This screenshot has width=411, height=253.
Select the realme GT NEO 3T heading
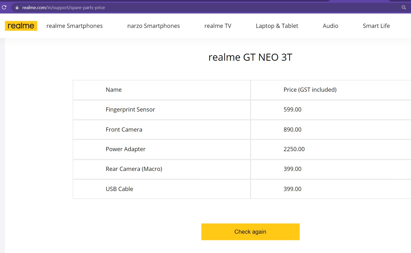pyautogui.click(x=250, y=57)
